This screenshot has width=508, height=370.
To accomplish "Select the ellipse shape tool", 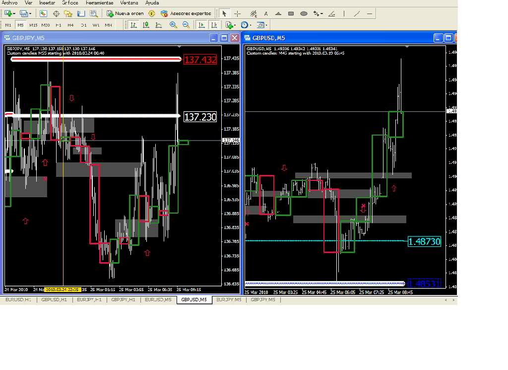I will [x=304, y=13].
